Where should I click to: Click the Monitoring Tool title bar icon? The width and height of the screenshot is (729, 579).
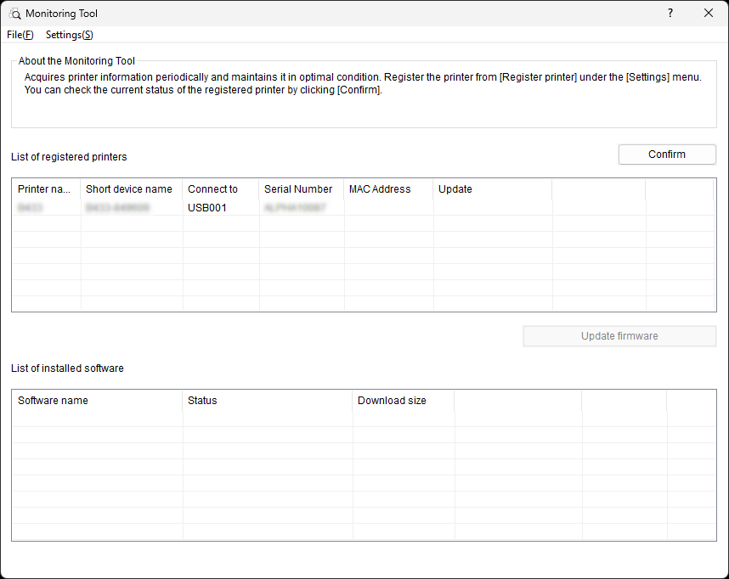(14, 14)
